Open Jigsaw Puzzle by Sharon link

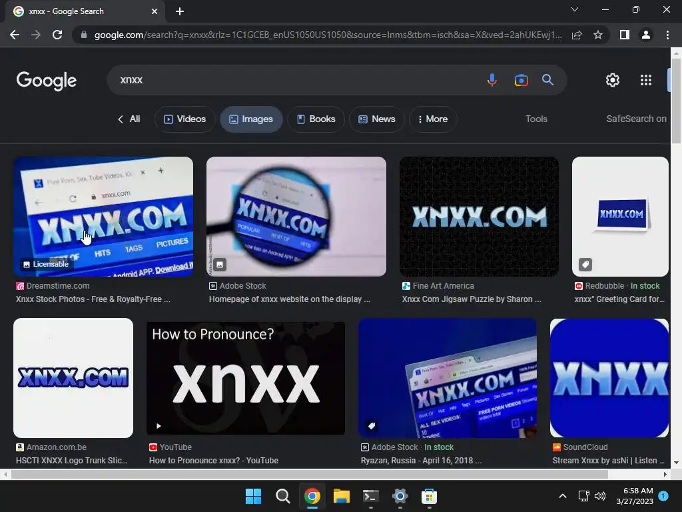[x=472, y=299]
